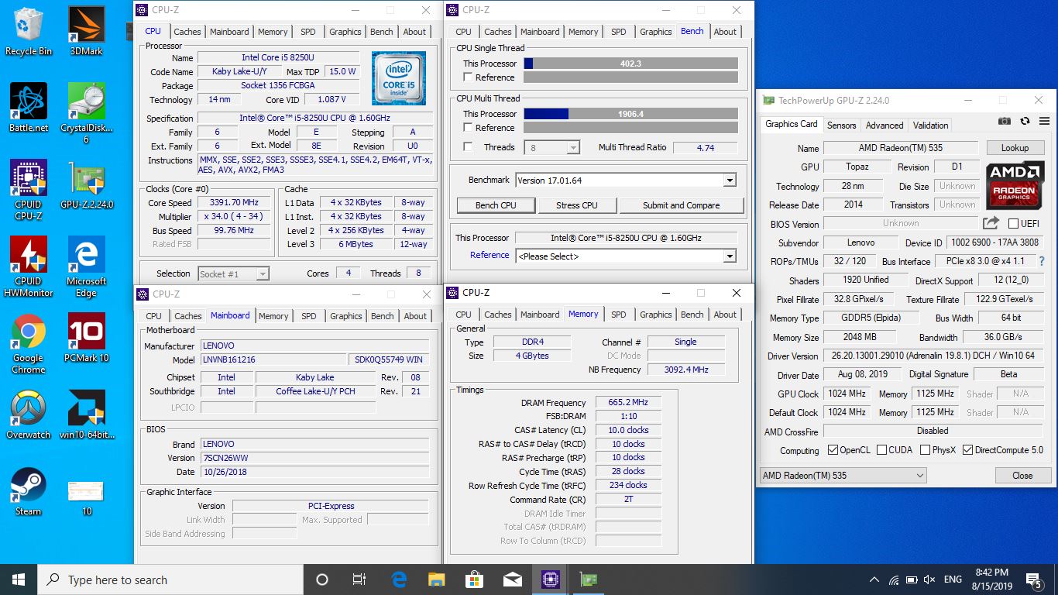Enable the UEFI checkbox in GPU-Z
The height and width of the screenshot is (595, 1058).
(1013, 224)
